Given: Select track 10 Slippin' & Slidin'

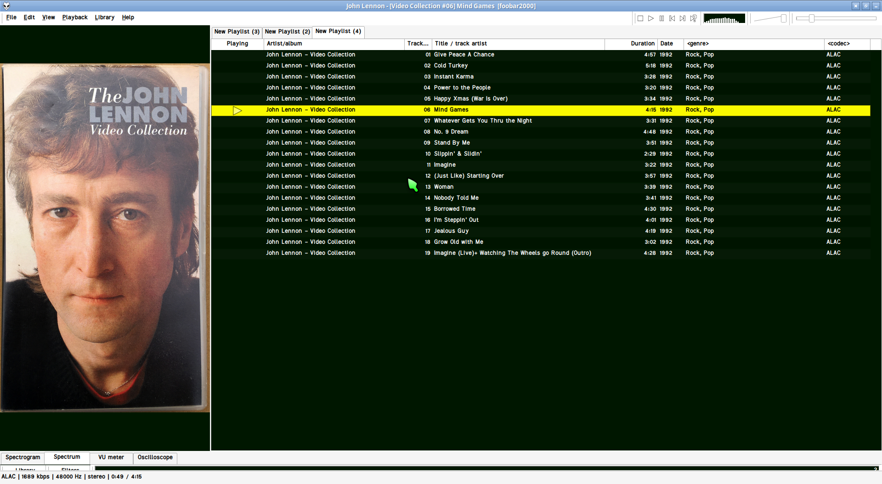Looking at the screenshot, I should (x=541, y=154).
